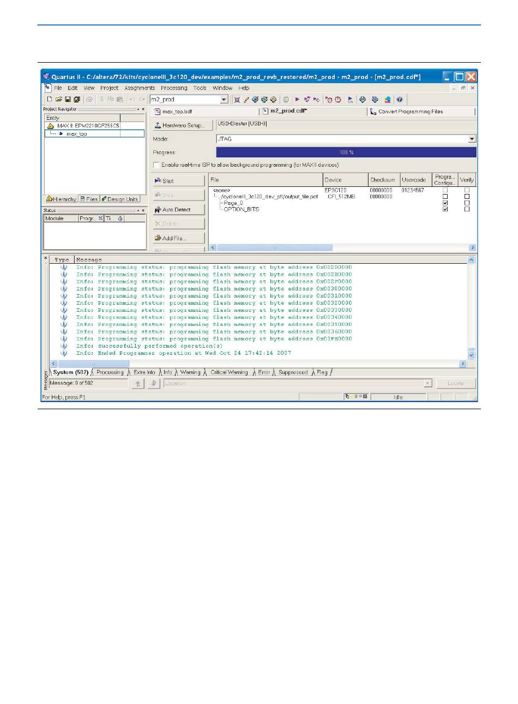Select the 'Successfully performed operation(s)' message

tap(149, 346)
